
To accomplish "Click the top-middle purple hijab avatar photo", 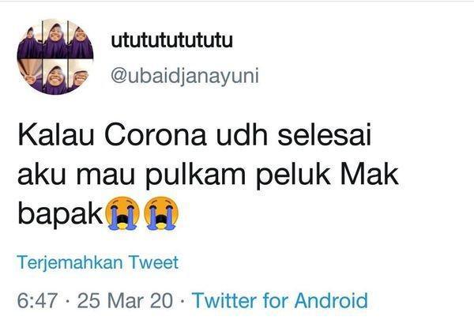I will click(55, 40).
